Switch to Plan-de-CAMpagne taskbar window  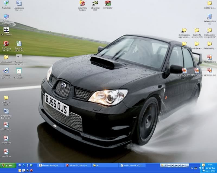(x=51, y=165)
